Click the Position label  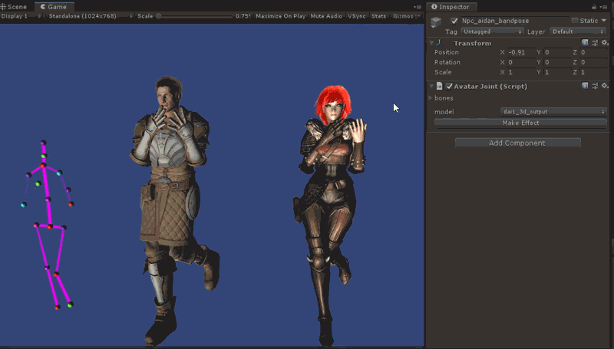[x=447, y=52]
